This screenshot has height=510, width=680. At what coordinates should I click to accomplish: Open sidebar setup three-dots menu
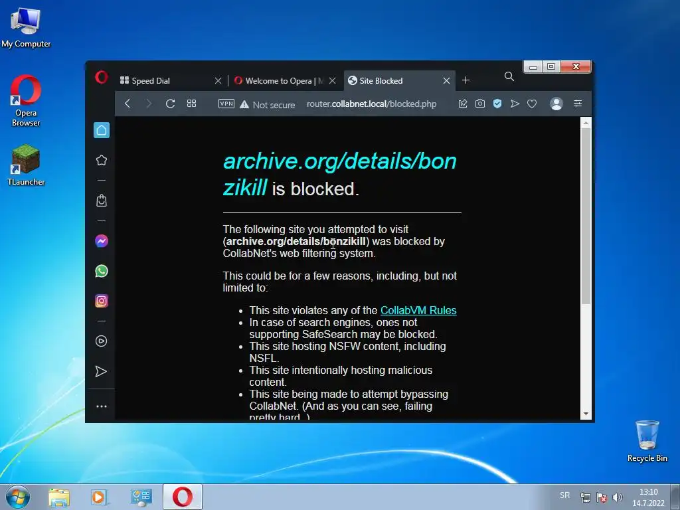click(102, 406)
